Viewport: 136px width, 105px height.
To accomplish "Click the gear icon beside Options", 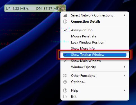I will 65,82.
